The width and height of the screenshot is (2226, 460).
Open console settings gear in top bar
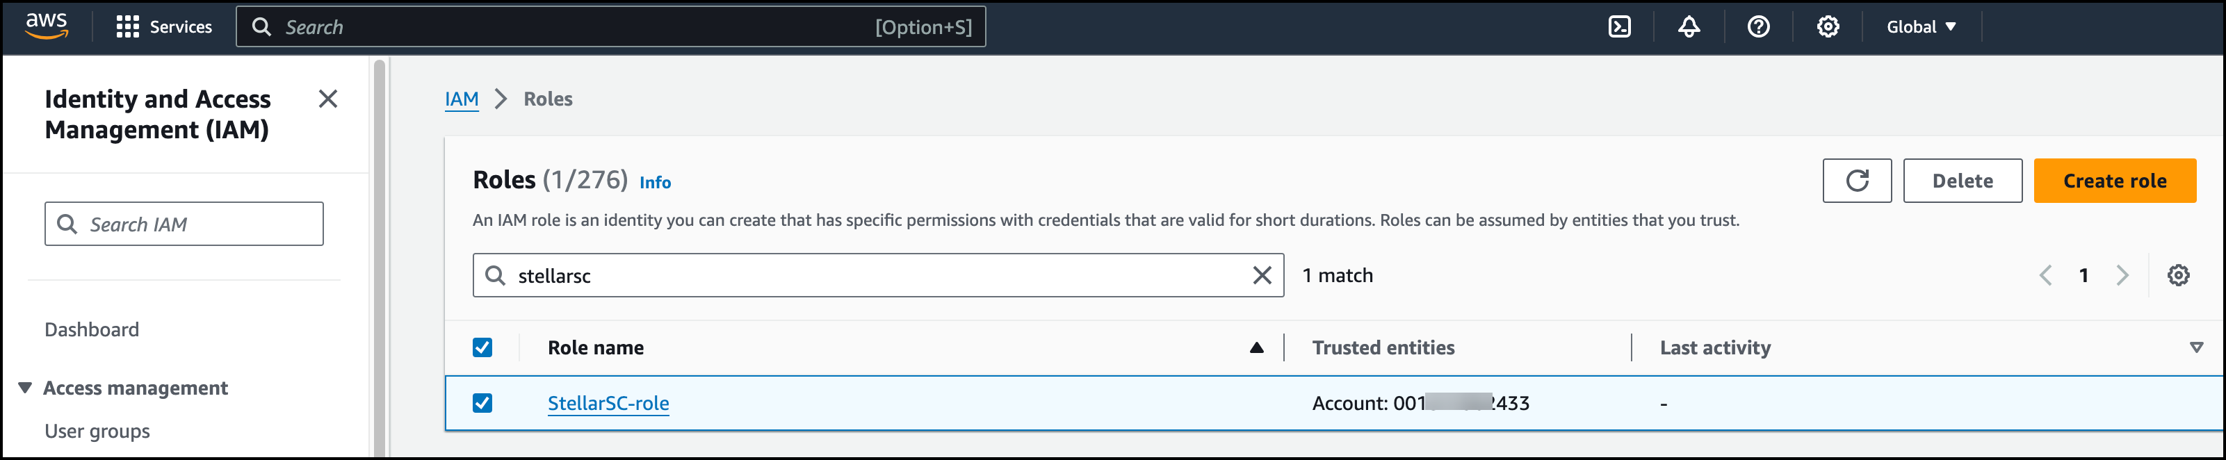(x=1828, y=27)
